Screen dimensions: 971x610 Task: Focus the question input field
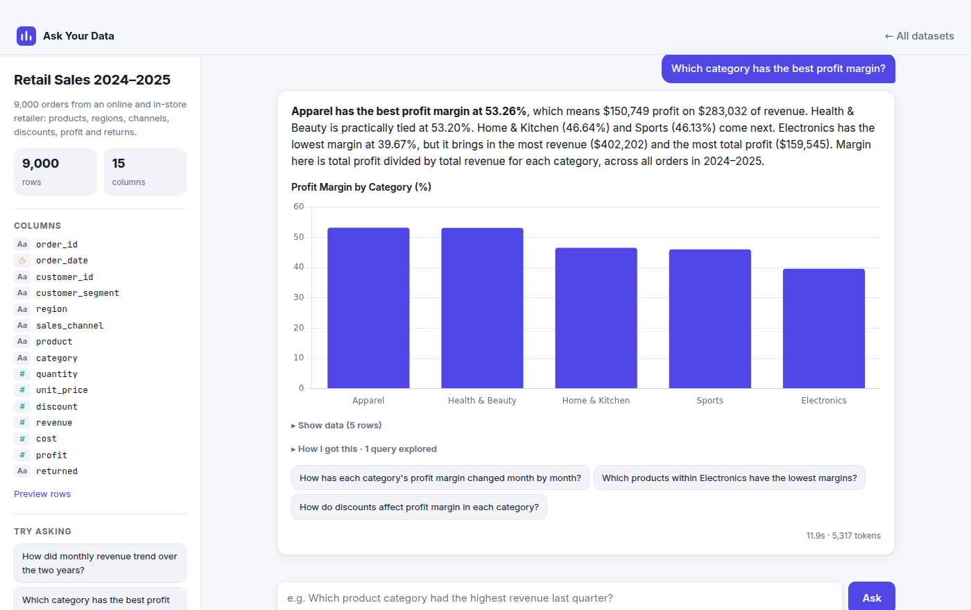click(560, 598)
